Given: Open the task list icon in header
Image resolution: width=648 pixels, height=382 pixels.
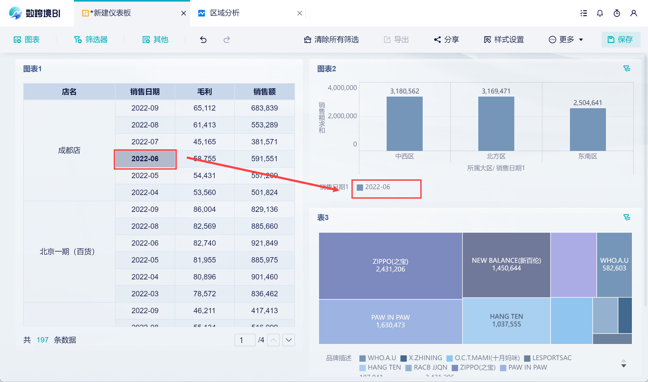Looking at the screenshot, I should point(584,13).
